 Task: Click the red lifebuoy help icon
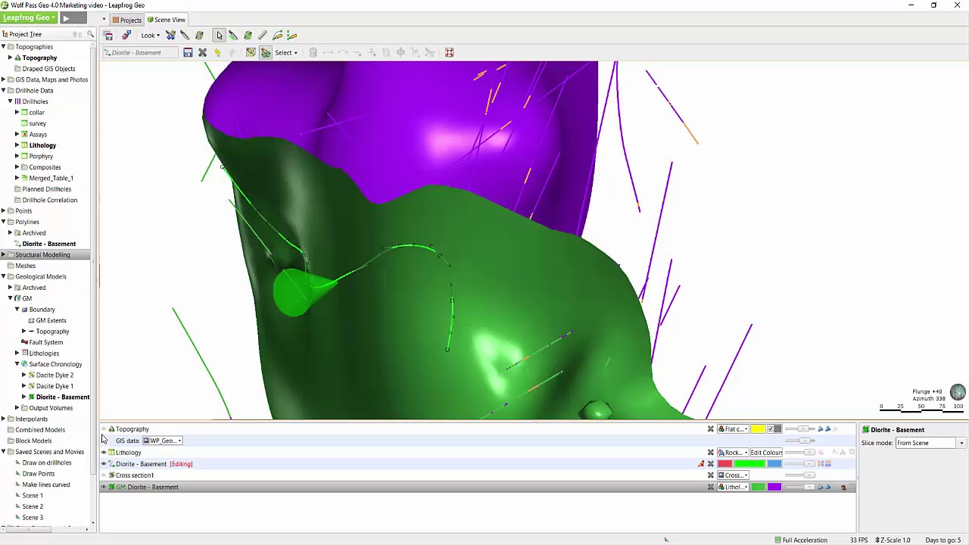point(449,53)
